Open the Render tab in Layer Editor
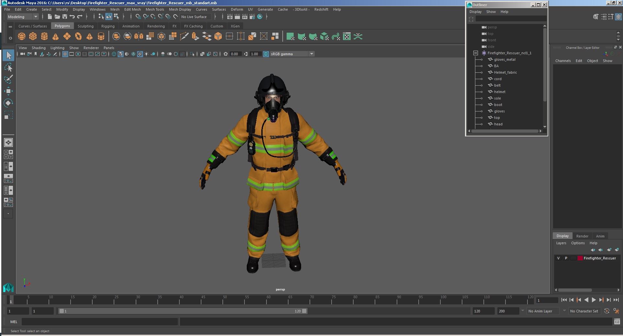Image resolution: width=623 pixels, height=336 pixels. point(582,236)
